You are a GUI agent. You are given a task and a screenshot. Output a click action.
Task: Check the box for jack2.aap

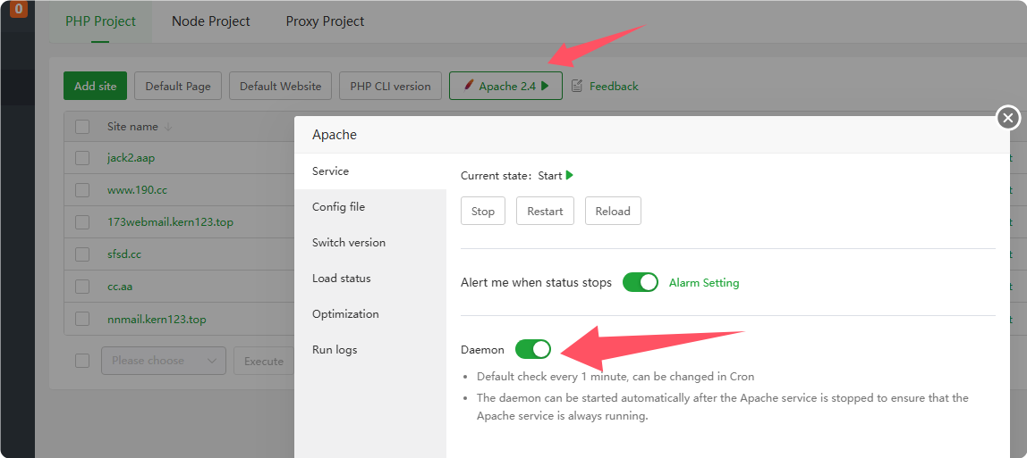click(x=82, y=158)
